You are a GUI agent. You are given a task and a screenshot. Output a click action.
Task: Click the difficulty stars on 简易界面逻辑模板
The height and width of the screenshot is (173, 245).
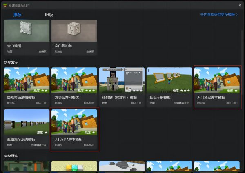coord(44,91)
